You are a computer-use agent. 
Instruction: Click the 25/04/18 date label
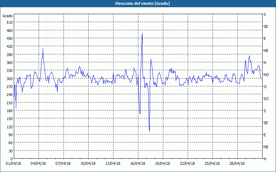pyautogui.click(x=212, y=164)
